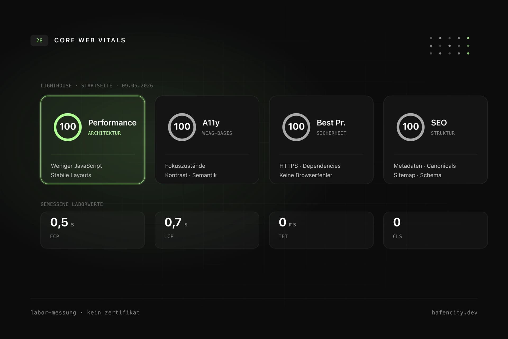Select the highlighted Performance card
This screenshot has height=339, width=508.
(x=93, y=140)
